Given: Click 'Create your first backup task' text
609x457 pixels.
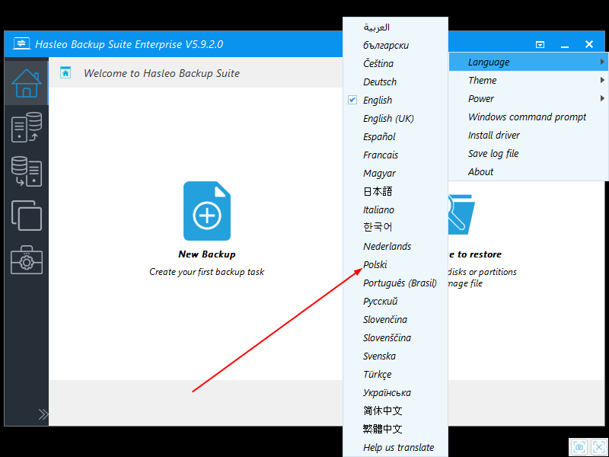Looking at the screenshot, I should coord(206,272).
